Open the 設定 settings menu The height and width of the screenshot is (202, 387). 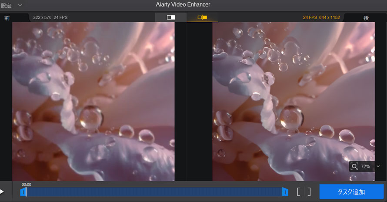6,5
